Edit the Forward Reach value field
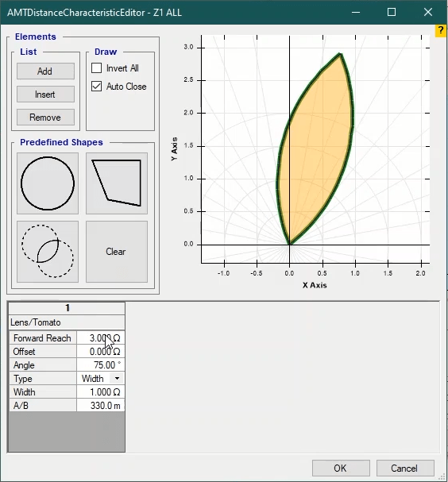The image size is (448, 482). [x=101, y=338]
